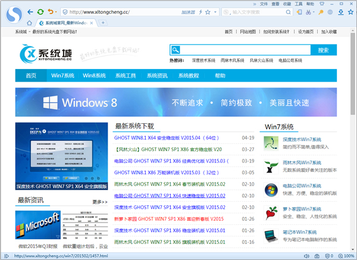
Task: Mute sound via status bar speaker icon
Action: pyautogui.click(x=306, y=256)
